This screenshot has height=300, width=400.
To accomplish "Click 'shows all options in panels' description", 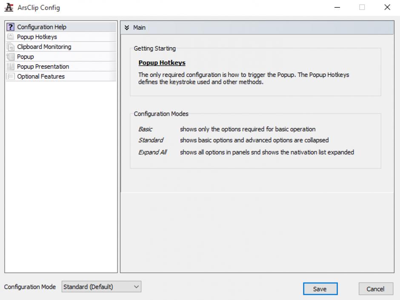I will coord(267,152).
